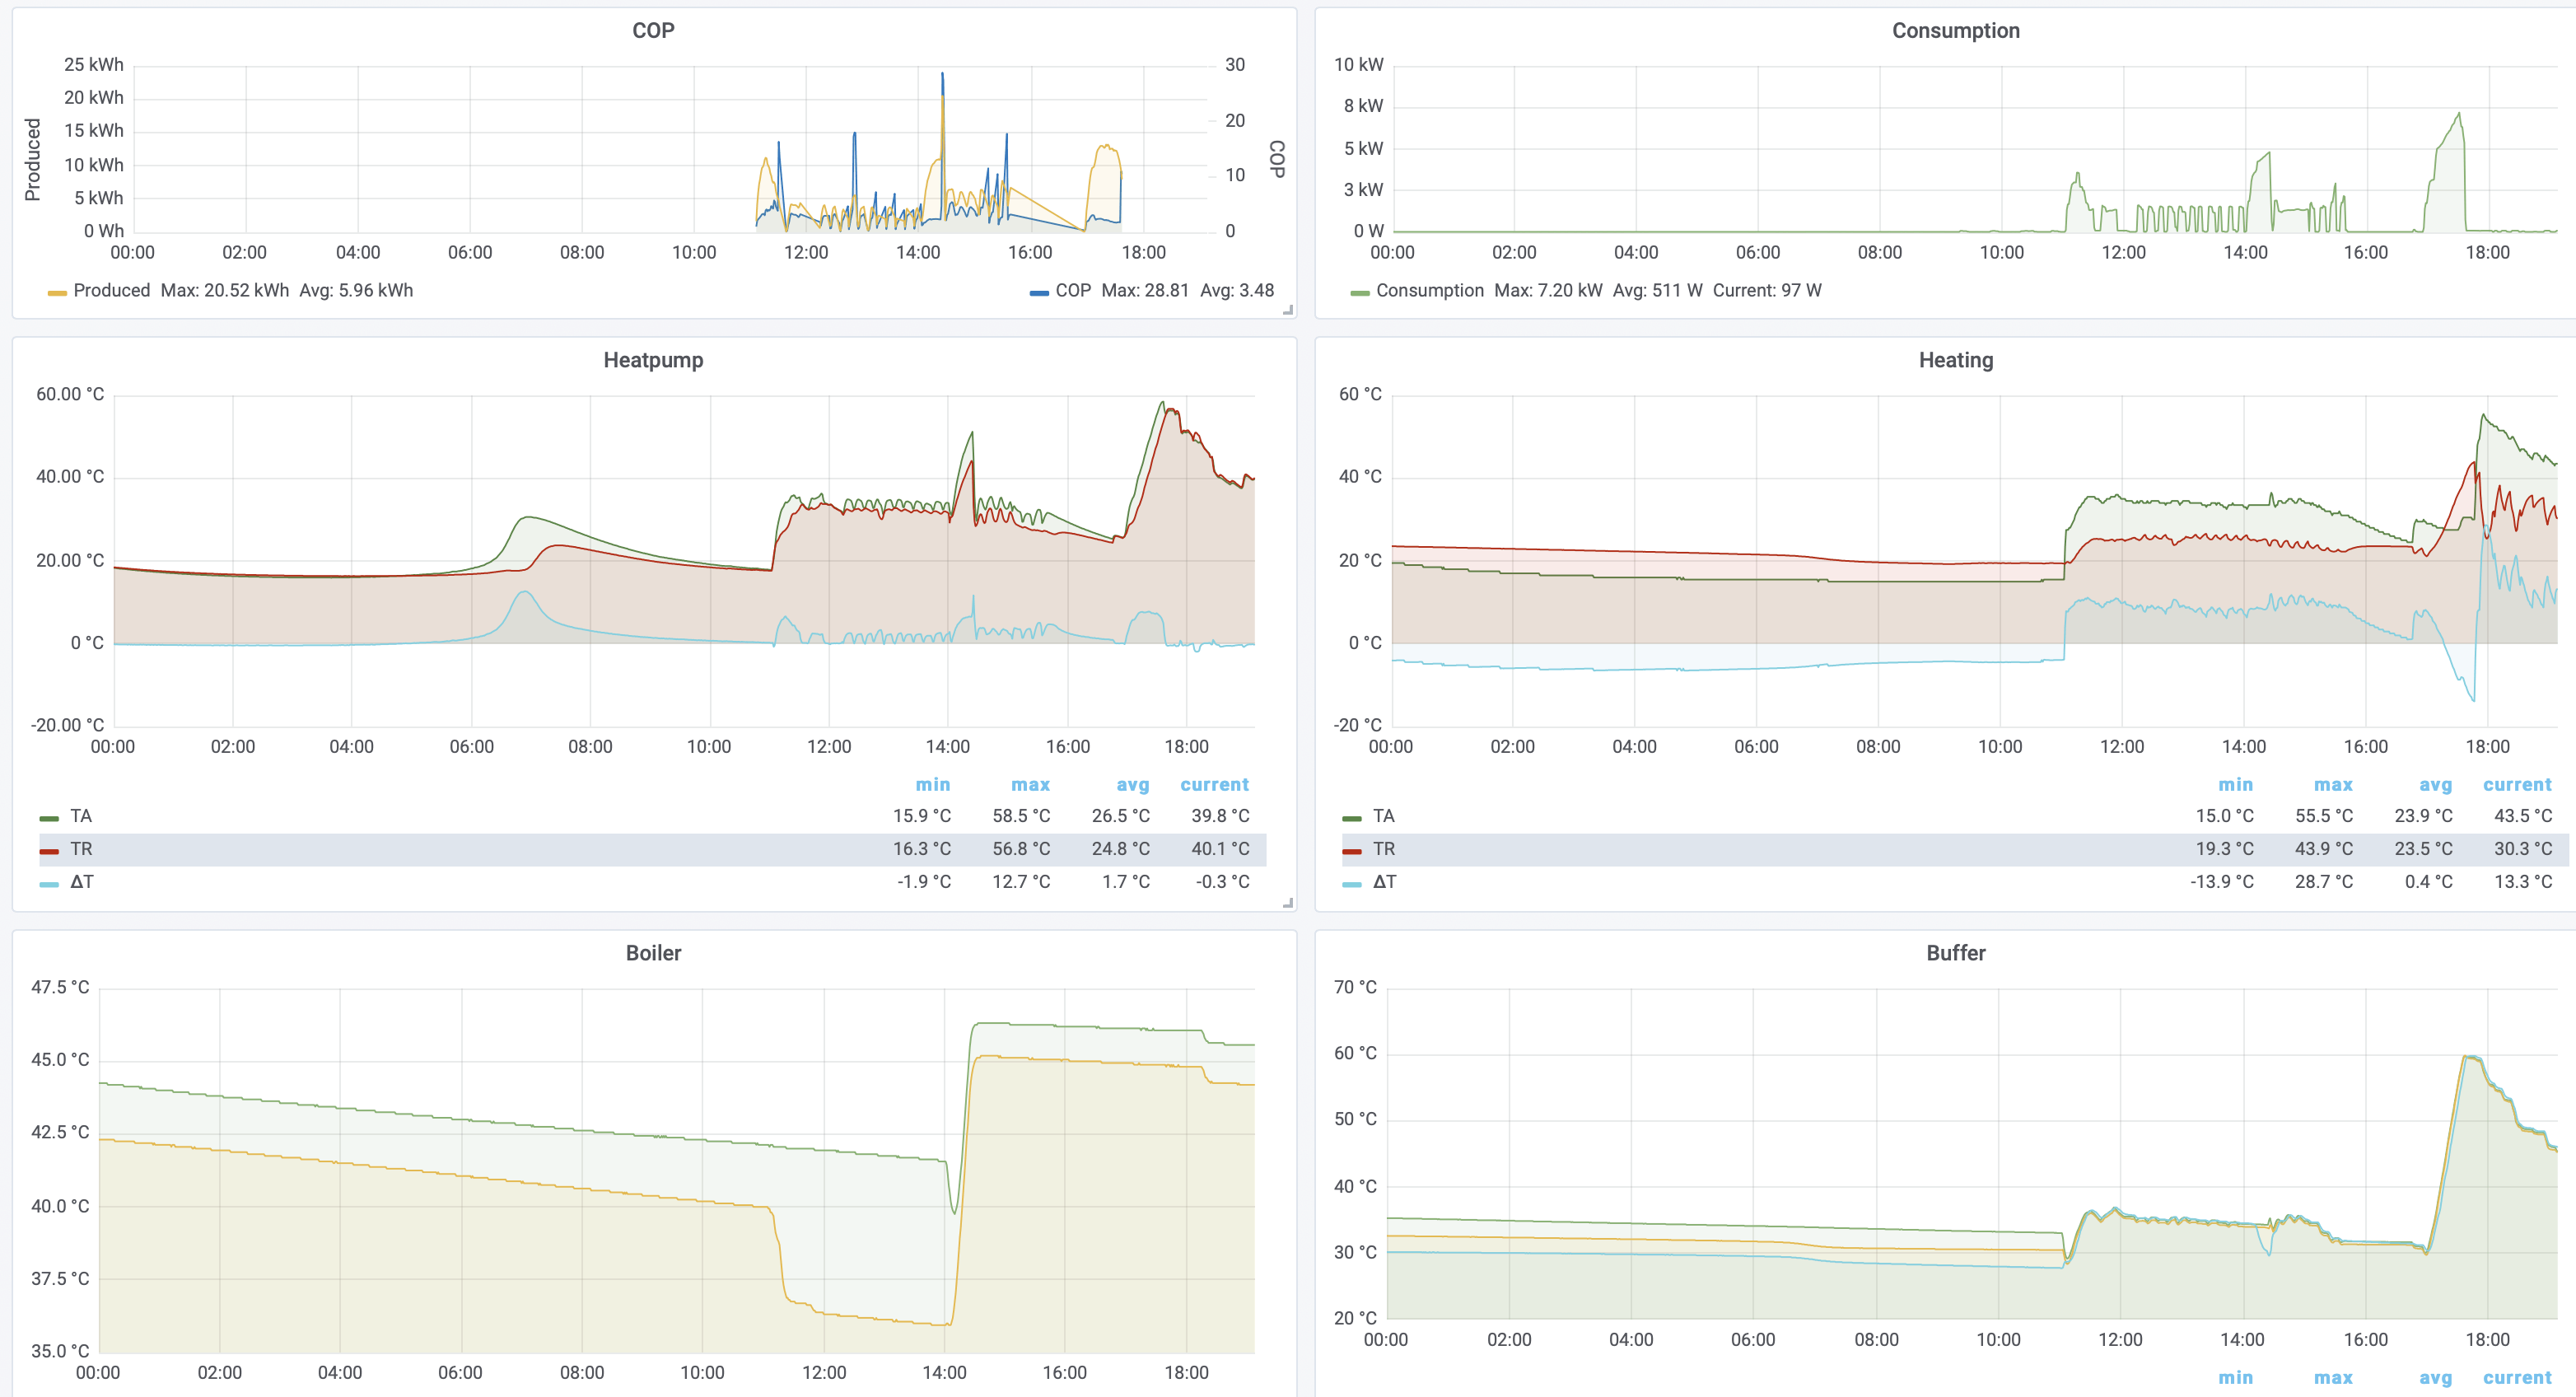Click the green TA color icon in the Heating legend
The image size is (2576, 1397).
point(1352,818)
